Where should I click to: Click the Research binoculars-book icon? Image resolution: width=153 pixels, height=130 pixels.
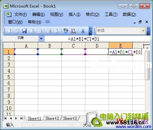pyautogui.click(x=74, y=31)
